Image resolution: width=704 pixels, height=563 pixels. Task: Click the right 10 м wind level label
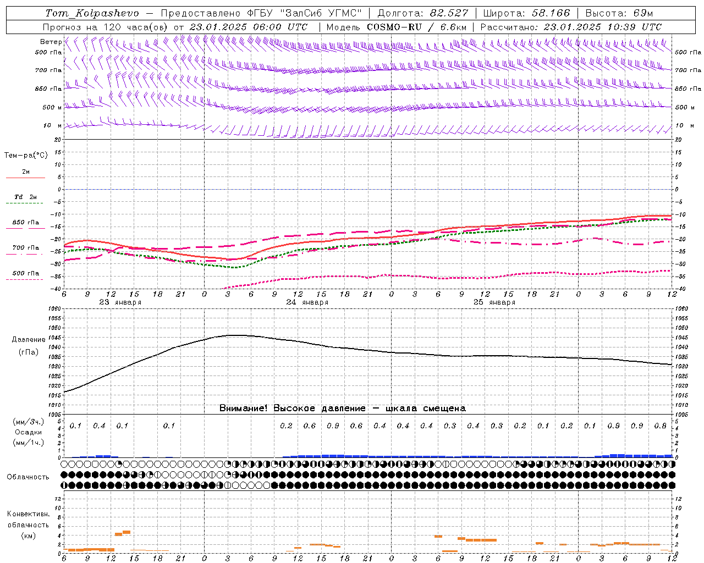click(x=684, y=125)
